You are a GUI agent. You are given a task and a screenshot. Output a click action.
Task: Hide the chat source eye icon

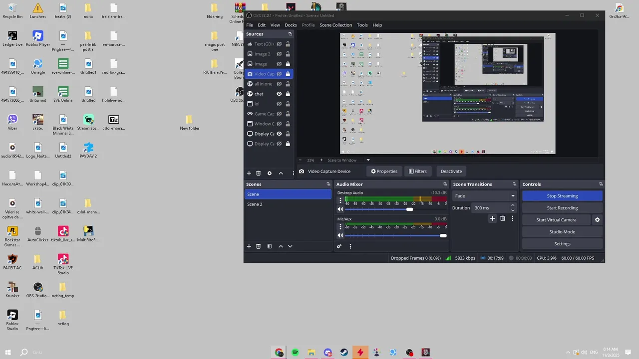[279, 94]
